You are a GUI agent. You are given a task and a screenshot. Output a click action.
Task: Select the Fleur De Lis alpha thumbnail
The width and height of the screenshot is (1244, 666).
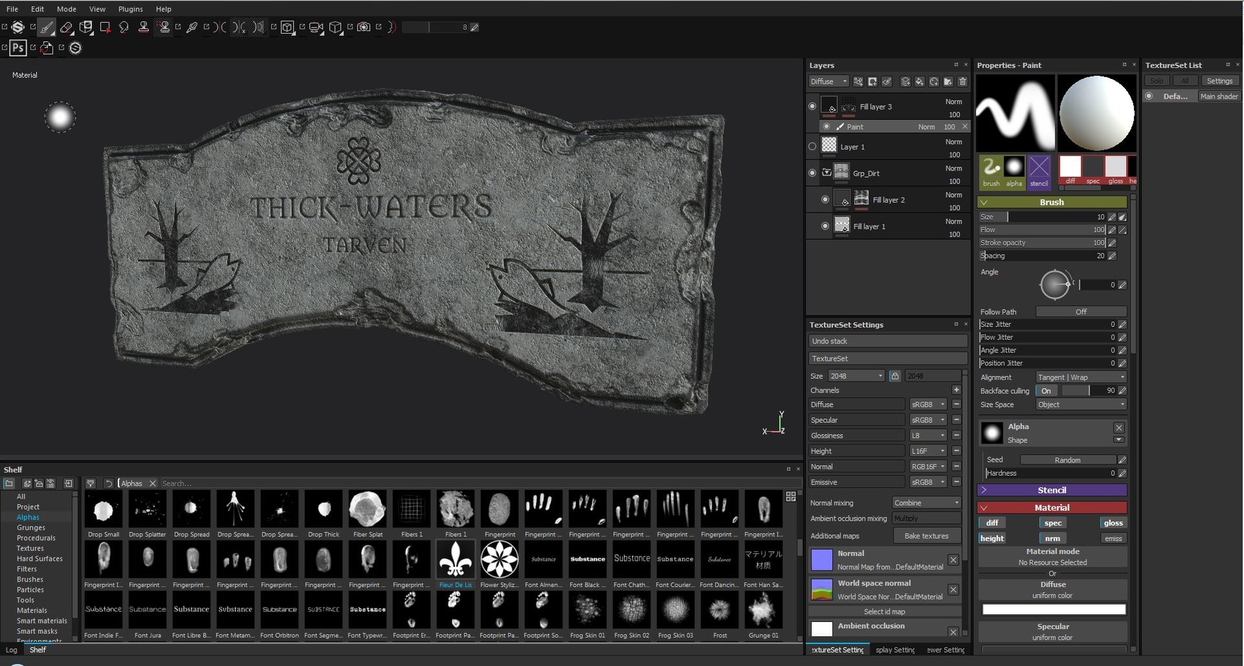pyautogui.click(x=455, y=559)
